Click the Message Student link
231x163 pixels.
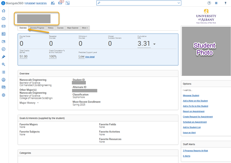coord(191,96)
